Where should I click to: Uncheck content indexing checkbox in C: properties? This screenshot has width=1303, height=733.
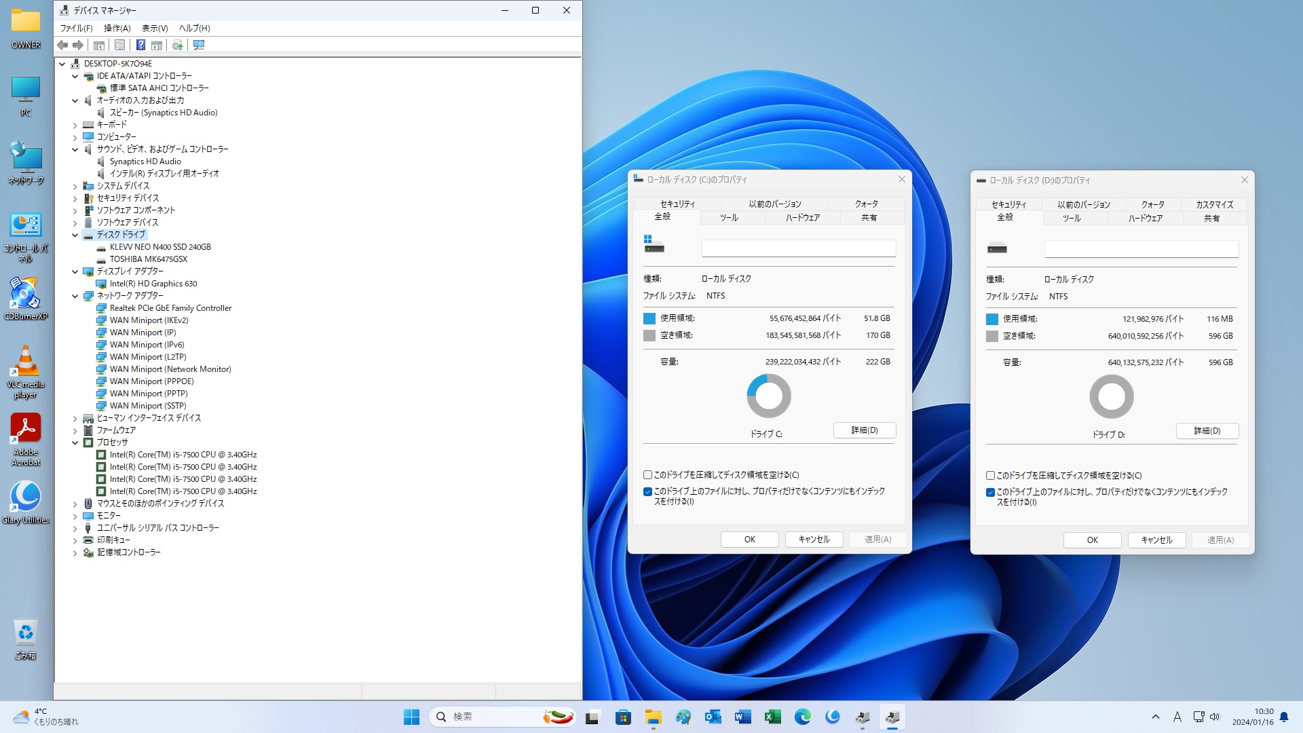647,491
